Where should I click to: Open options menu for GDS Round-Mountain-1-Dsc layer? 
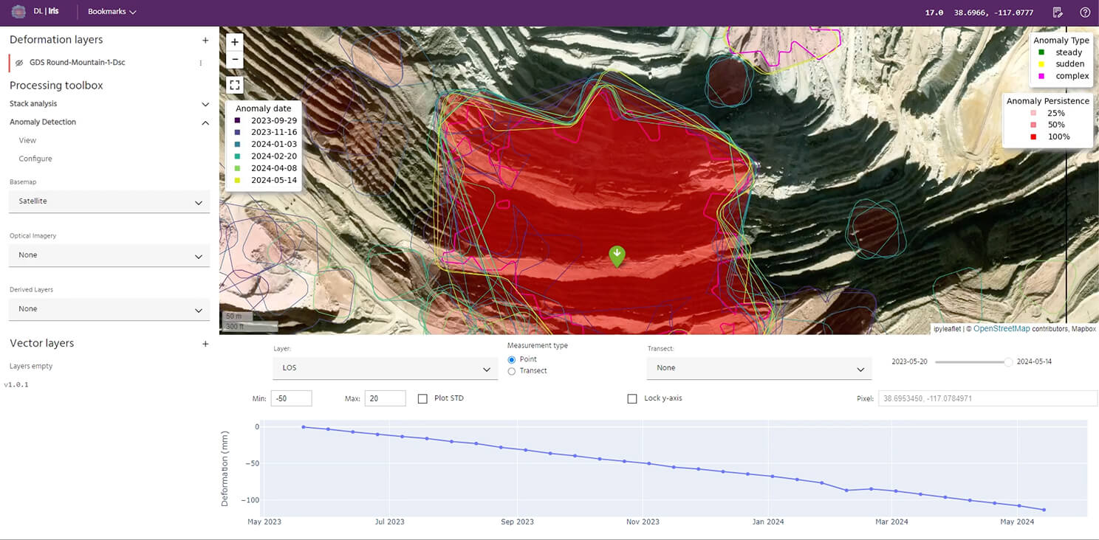200,63
